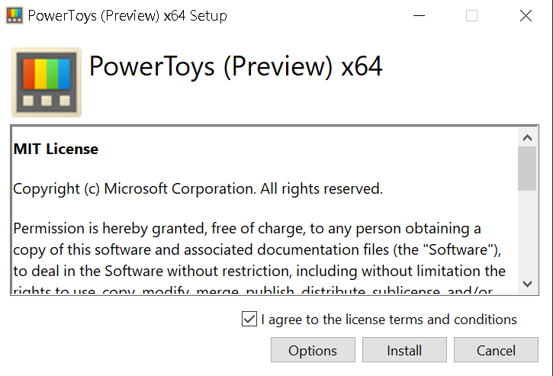Click the 'PowerToys (Preview) x64 Setup' title bar text
The image size is (553, 376).
(127, 16)
